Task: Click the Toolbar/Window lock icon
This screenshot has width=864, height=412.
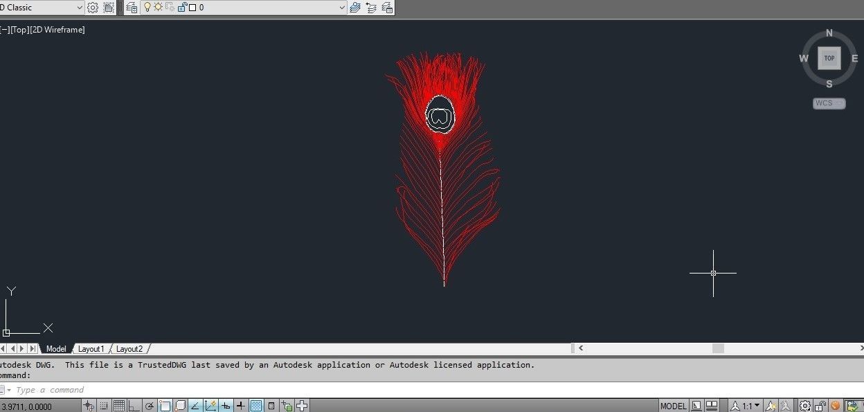Action: tap(820, 406)
